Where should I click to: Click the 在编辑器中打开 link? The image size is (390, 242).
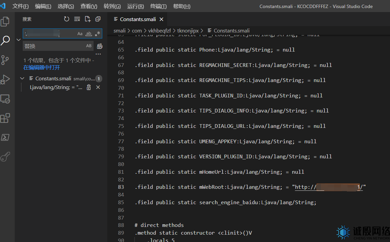[x=41, y=67]
